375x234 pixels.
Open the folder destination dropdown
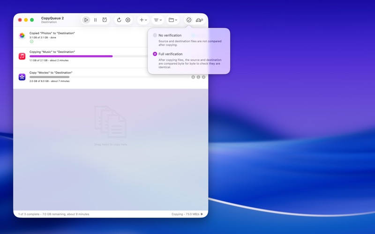click(172, 20)
